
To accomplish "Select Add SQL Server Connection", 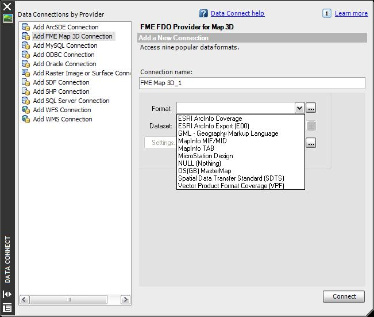I will pos(71,101).
